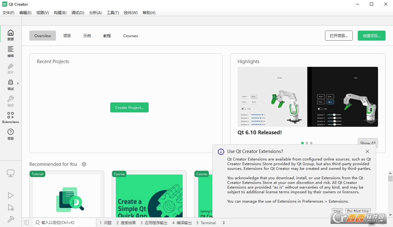
Task: Open the Projects (项目) mode in the sidebar
Action: click(11, 101)
